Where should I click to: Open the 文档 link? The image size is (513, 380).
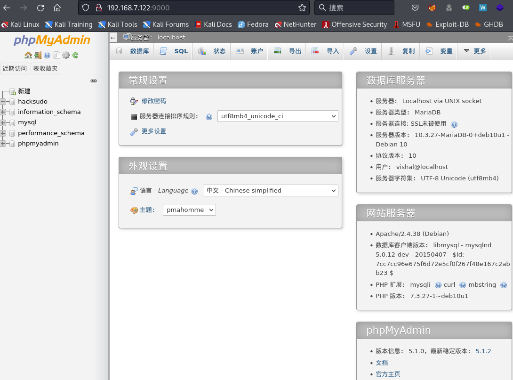382,363
